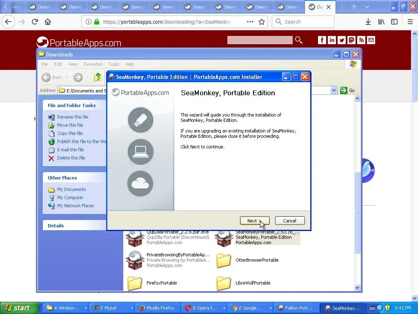Open Tools menu in Downloads window
Image resolution: width=418 pixels, height=314 pixels.
[x=113, y=64]
